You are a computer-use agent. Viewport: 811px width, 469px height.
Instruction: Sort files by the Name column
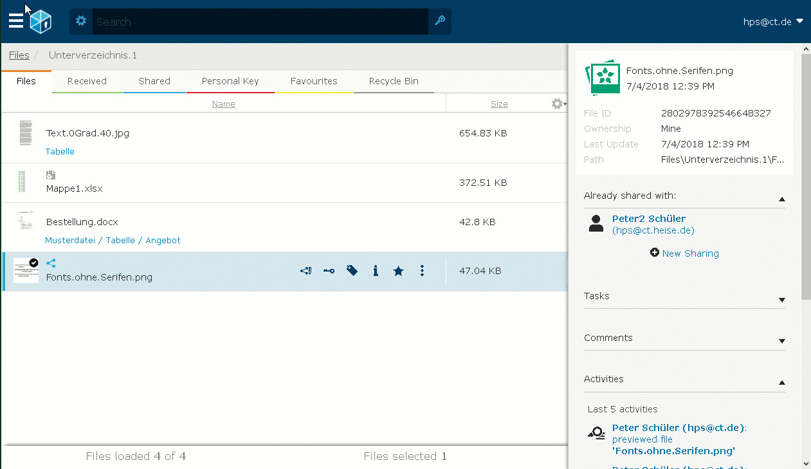click(223, 104)
